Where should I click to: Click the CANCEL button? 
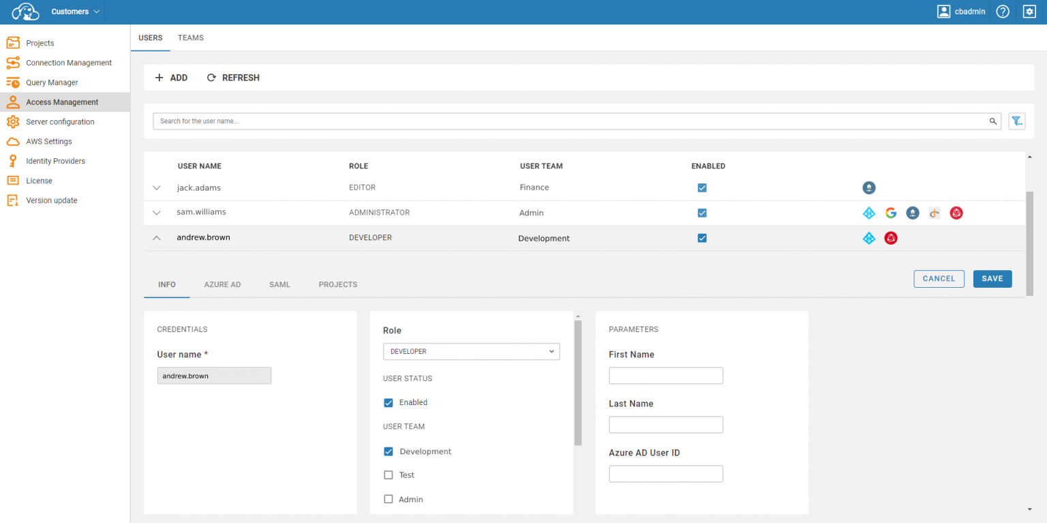(939, 278)
